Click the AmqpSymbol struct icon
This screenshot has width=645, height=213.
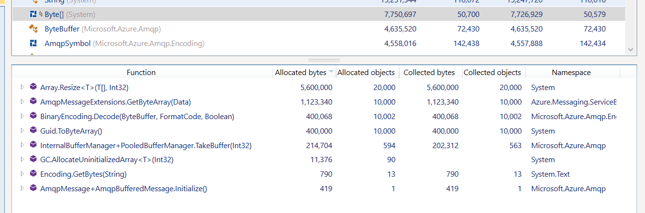click(34, 44)
